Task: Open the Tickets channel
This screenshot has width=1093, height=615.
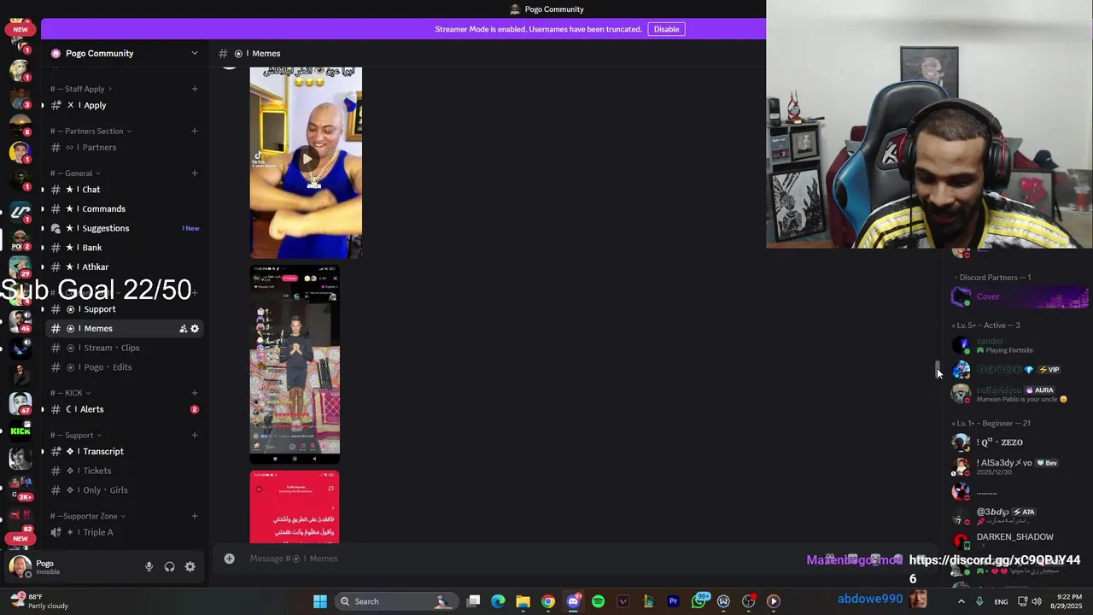Action: tap(124, 471)
